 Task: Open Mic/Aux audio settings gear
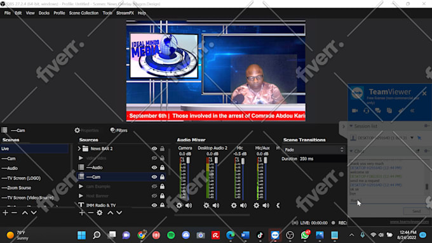[x=256, y=206]
